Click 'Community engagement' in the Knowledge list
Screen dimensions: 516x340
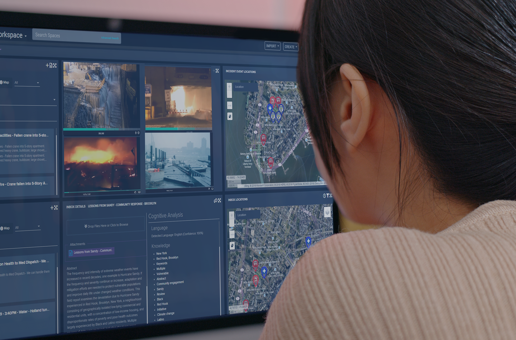pyautogui.click(x=170, y=283)
